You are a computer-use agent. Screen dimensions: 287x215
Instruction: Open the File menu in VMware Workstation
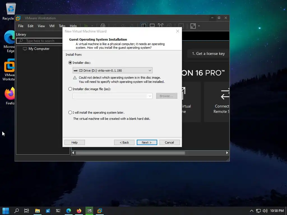21,26
